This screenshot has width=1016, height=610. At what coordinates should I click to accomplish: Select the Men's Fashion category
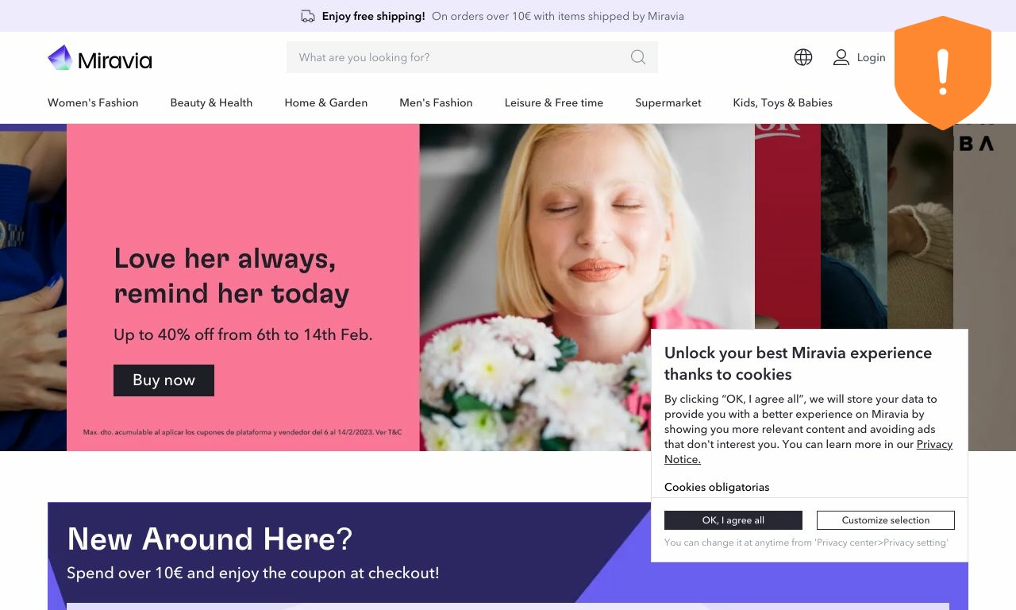pos(436,102)
